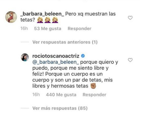The image size is (145, 113).
Task: Click the first facepalm emoji in Barbara's comment
Action: tap(40, 20)
